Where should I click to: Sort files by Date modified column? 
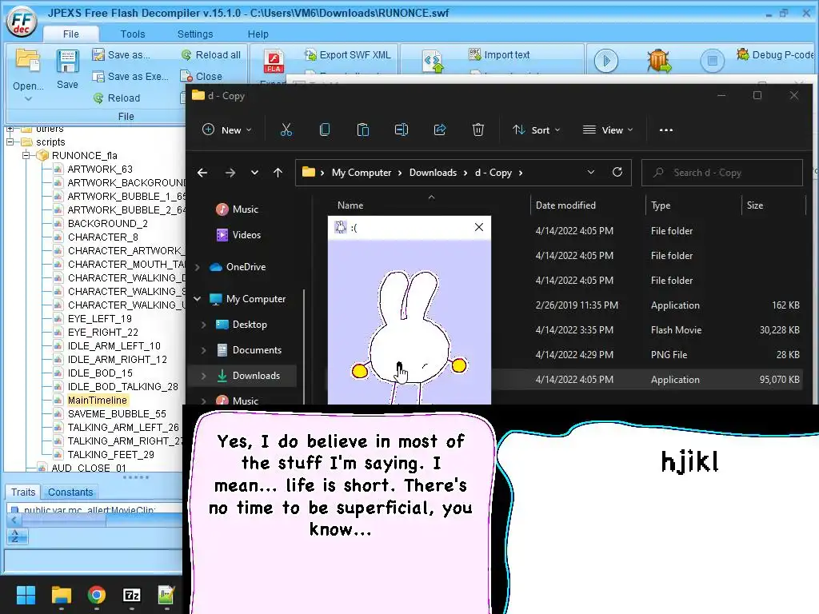[565, 205]
